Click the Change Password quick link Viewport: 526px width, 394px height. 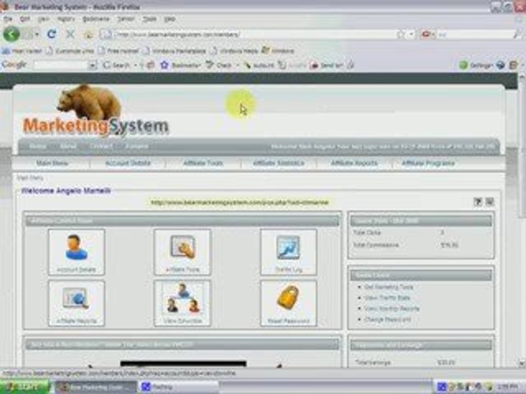pyautogui.click(x=387, y=319)
